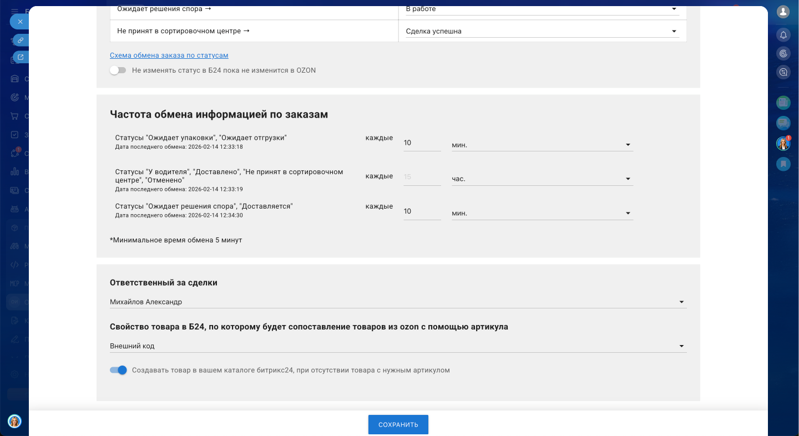Open the 'Сделка успешна' status dropdown

click(x=542, y=31)
